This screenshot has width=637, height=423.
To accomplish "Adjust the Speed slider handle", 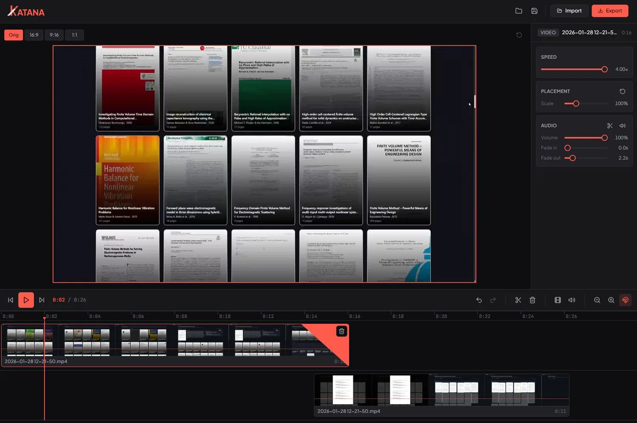I will coord(604,69).
